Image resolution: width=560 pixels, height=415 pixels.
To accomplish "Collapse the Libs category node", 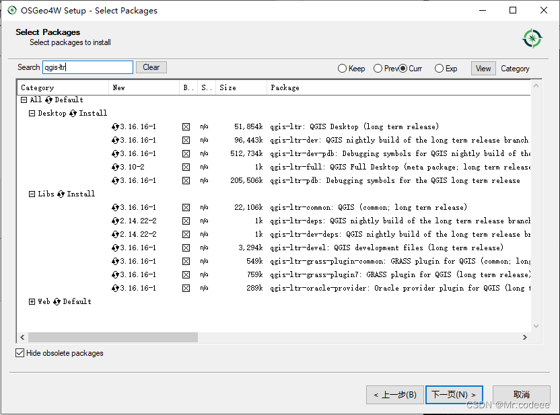I will tap(32, 194).
